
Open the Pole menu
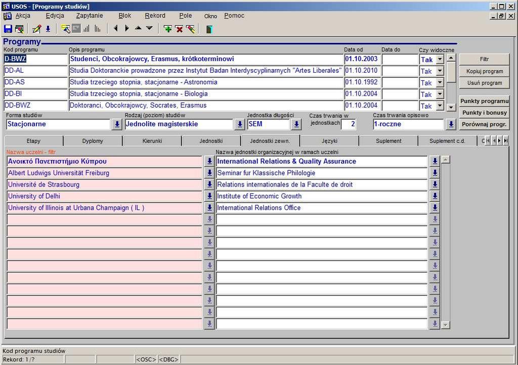[x=186, y=16]
